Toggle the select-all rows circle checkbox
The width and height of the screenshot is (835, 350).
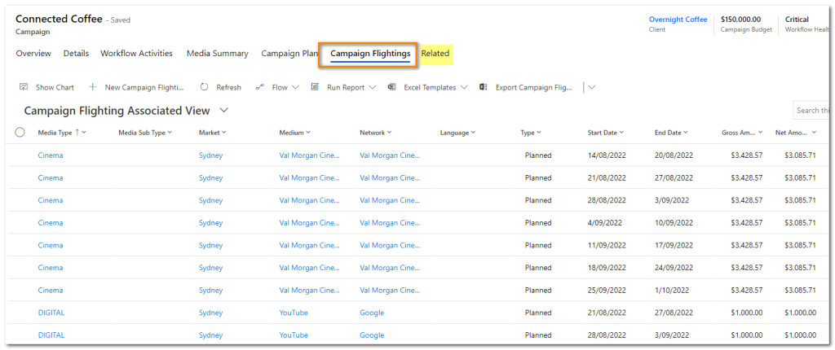tap(20, 133)
